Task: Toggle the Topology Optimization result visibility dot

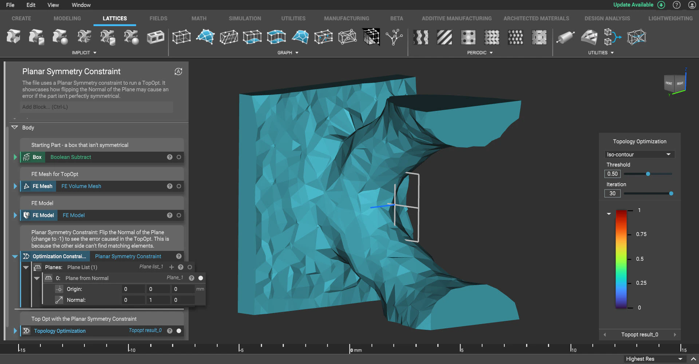Action: click(x=179, y=331)
